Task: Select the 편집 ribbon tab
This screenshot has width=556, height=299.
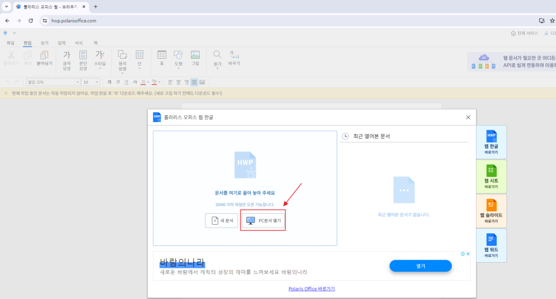Action: (27, 43)
